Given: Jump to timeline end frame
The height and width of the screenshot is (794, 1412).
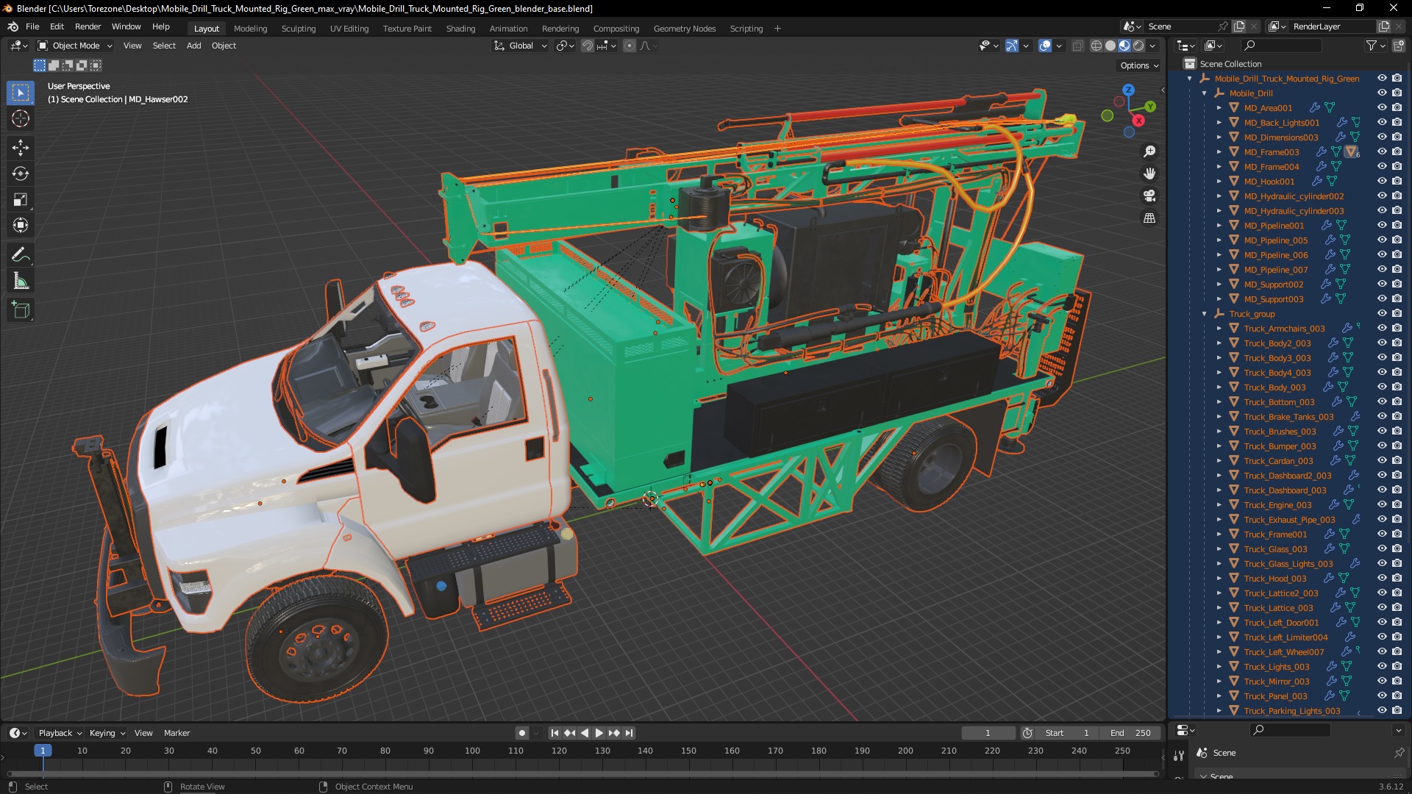Looking at the screenshot, I should click(x=629, y=733).
